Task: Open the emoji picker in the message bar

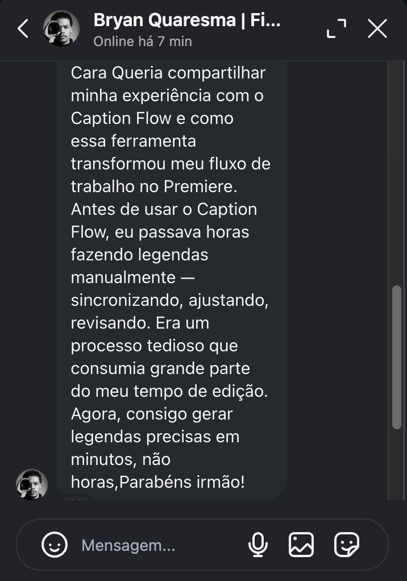Action: [55, 545]
